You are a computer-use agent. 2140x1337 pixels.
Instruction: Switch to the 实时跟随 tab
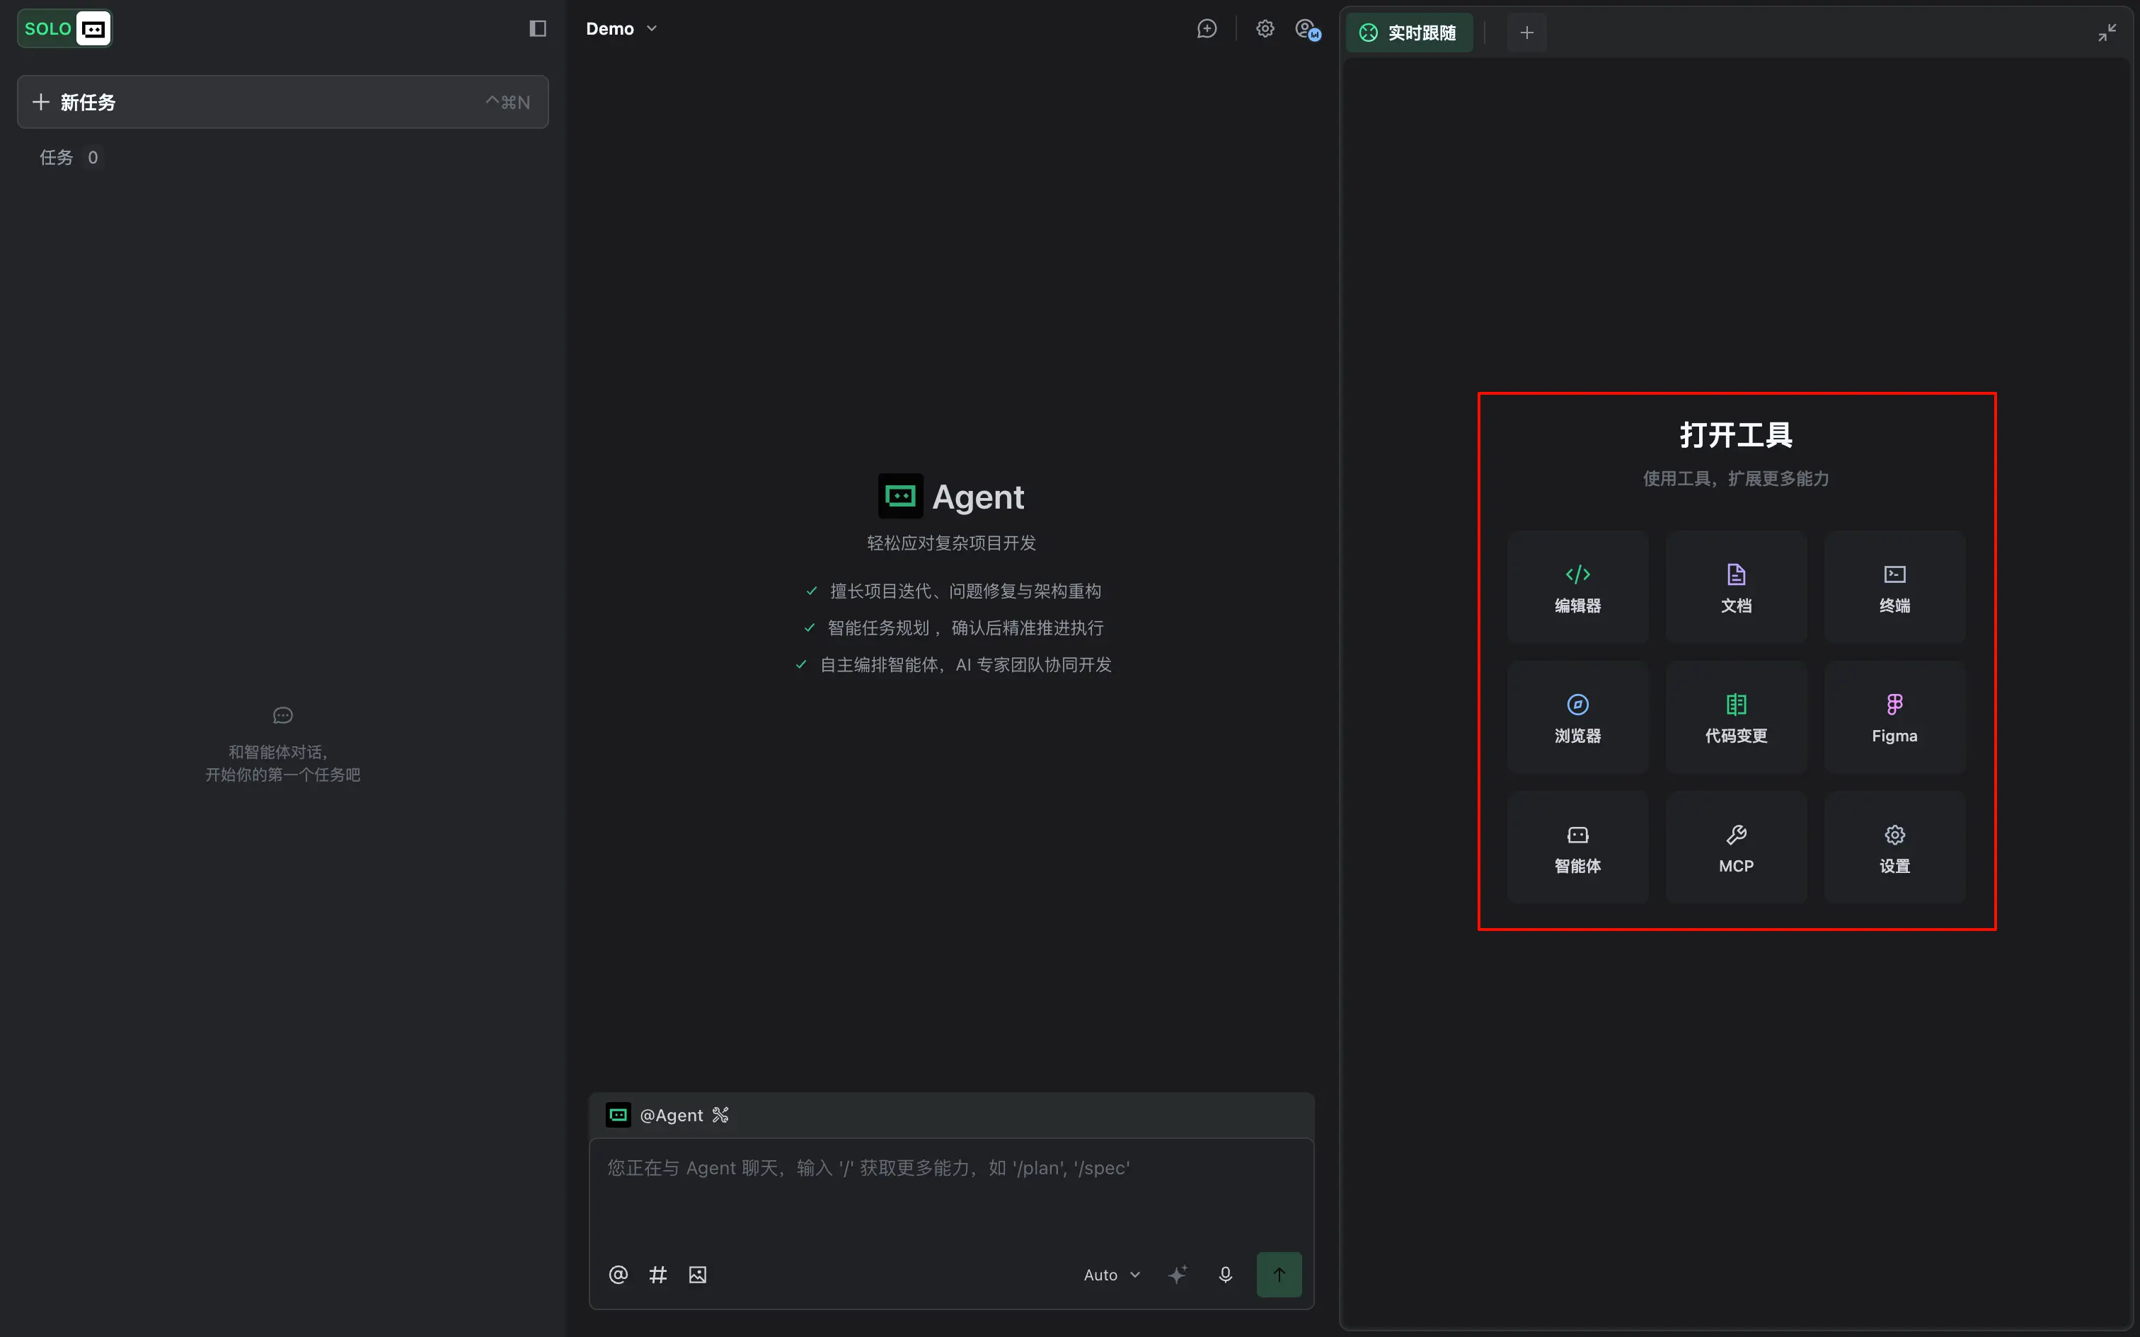(x=1410, y=33)
